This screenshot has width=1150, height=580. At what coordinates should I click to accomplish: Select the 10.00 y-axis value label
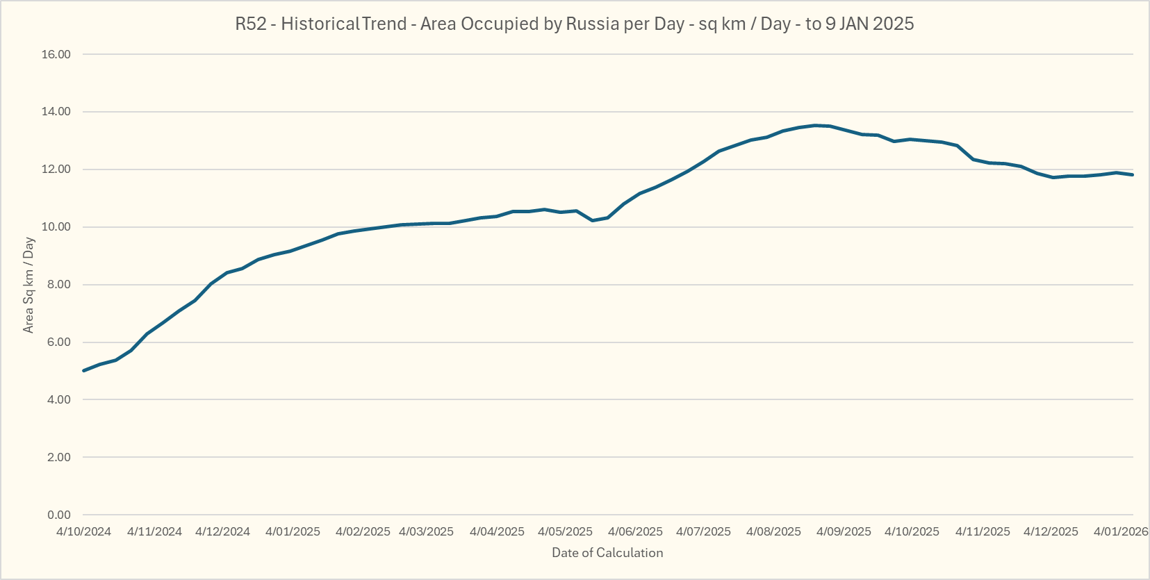click(56, 227)
